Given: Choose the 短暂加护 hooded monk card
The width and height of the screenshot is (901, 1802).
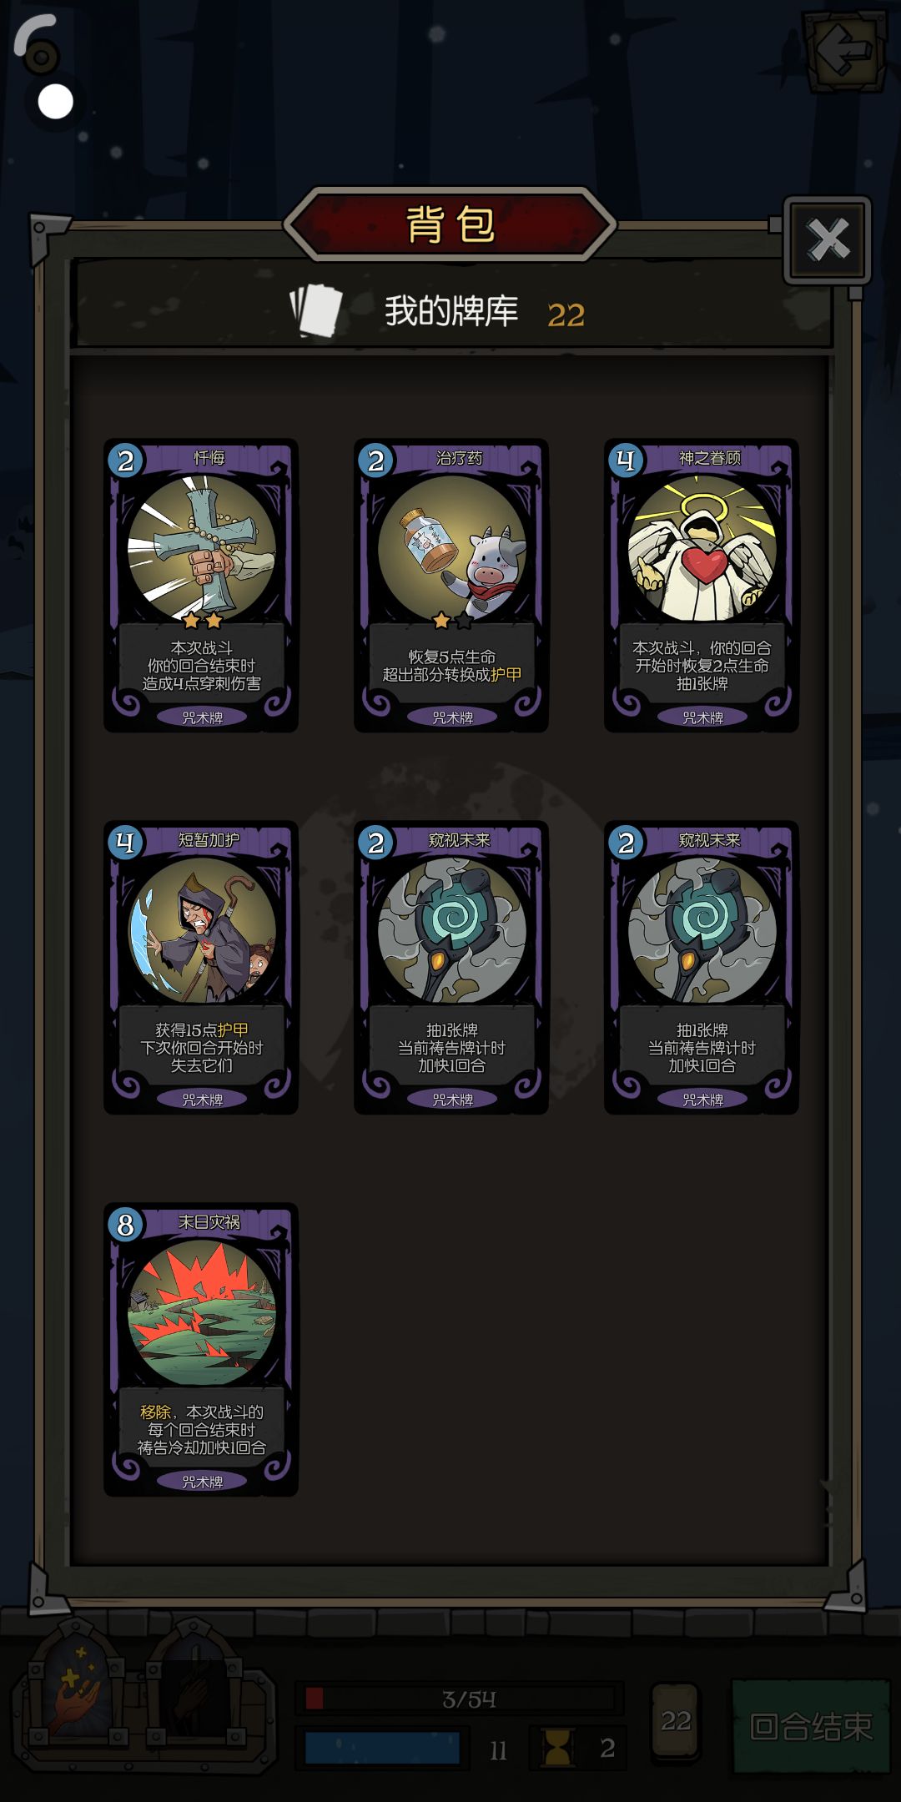Looking at the screenshot, I should tap(201, 968).
